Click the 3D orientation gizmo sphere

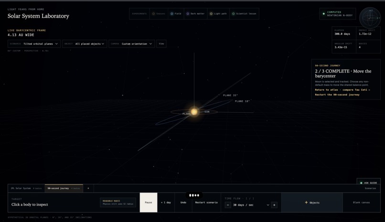pyautogui.click(x=370, y=18)
